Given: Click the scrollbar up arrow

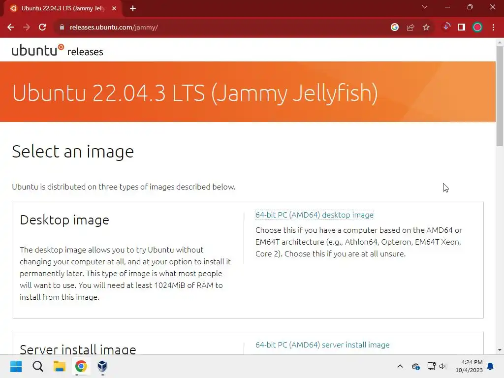Looking at the screenshot, I should point(500,42).
